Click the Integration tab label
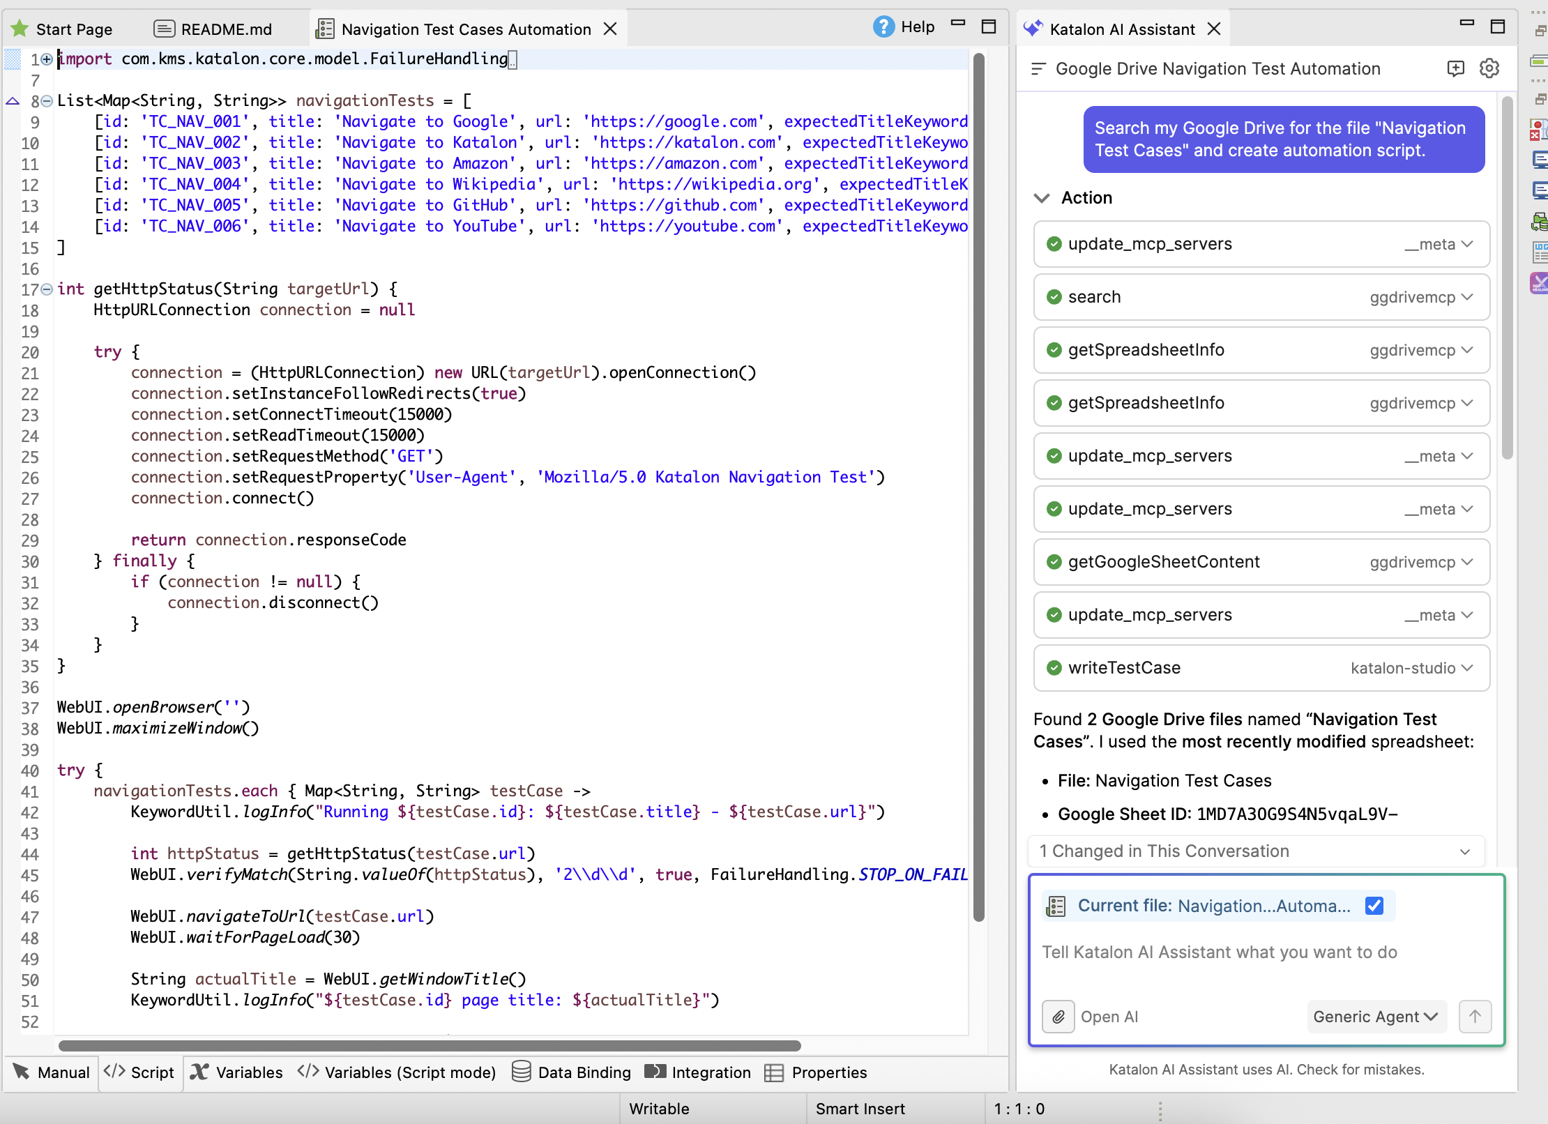The height and width of the screenshot is (1124, 1548). point(711,1072)
